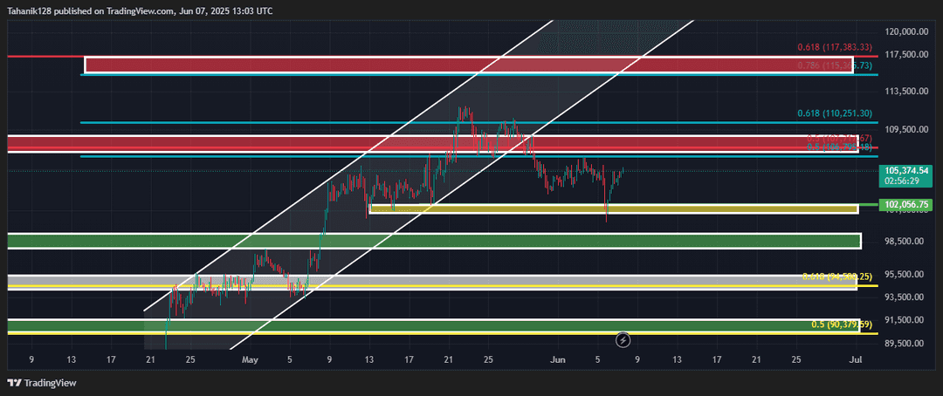Click the Jul label on the date axis
Image resolution: width=943 pixels, height=396 pixels.
(857, 360)
